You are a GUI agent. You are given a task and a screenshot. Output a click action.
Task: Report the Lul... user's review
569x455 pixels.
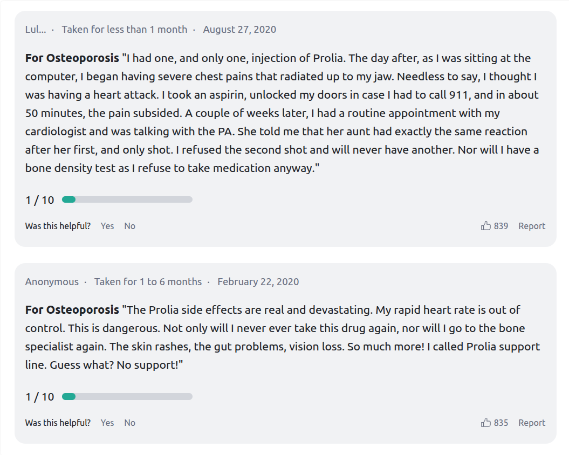pyautogui.click(x=532, y=226)
